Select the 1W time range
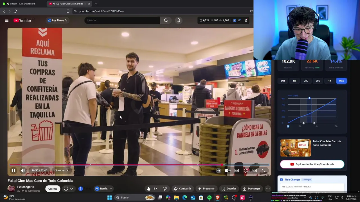This screenshot has width=360, height=202. 294,81
